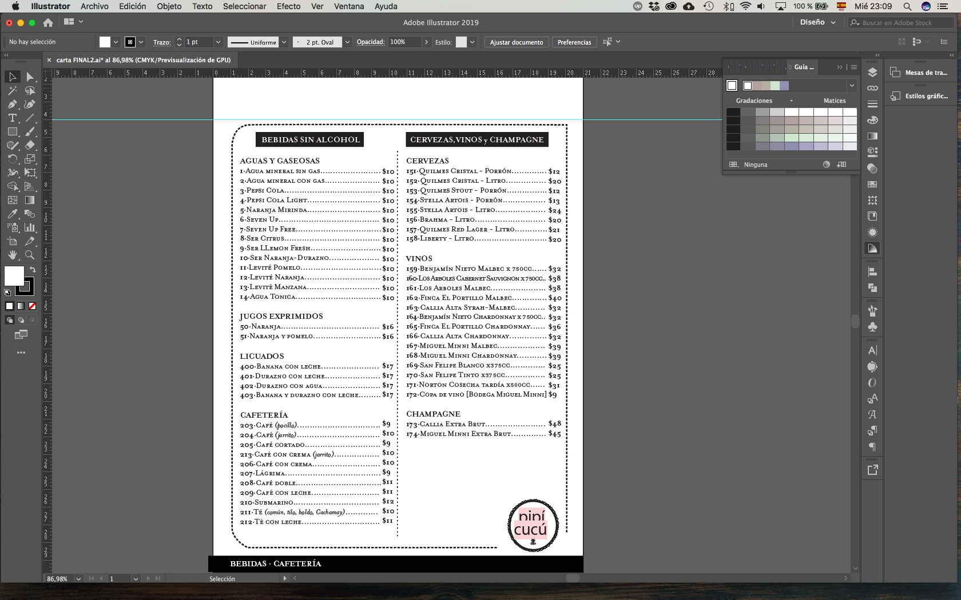Click the Trazo label link
961x600 pixels.
[162, 42]
